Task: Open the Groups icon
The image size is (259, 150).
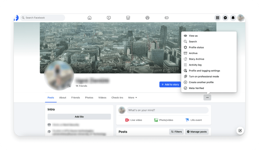Action: click(147, 18)
